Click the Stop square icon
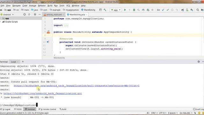 (x=152, y=10)
